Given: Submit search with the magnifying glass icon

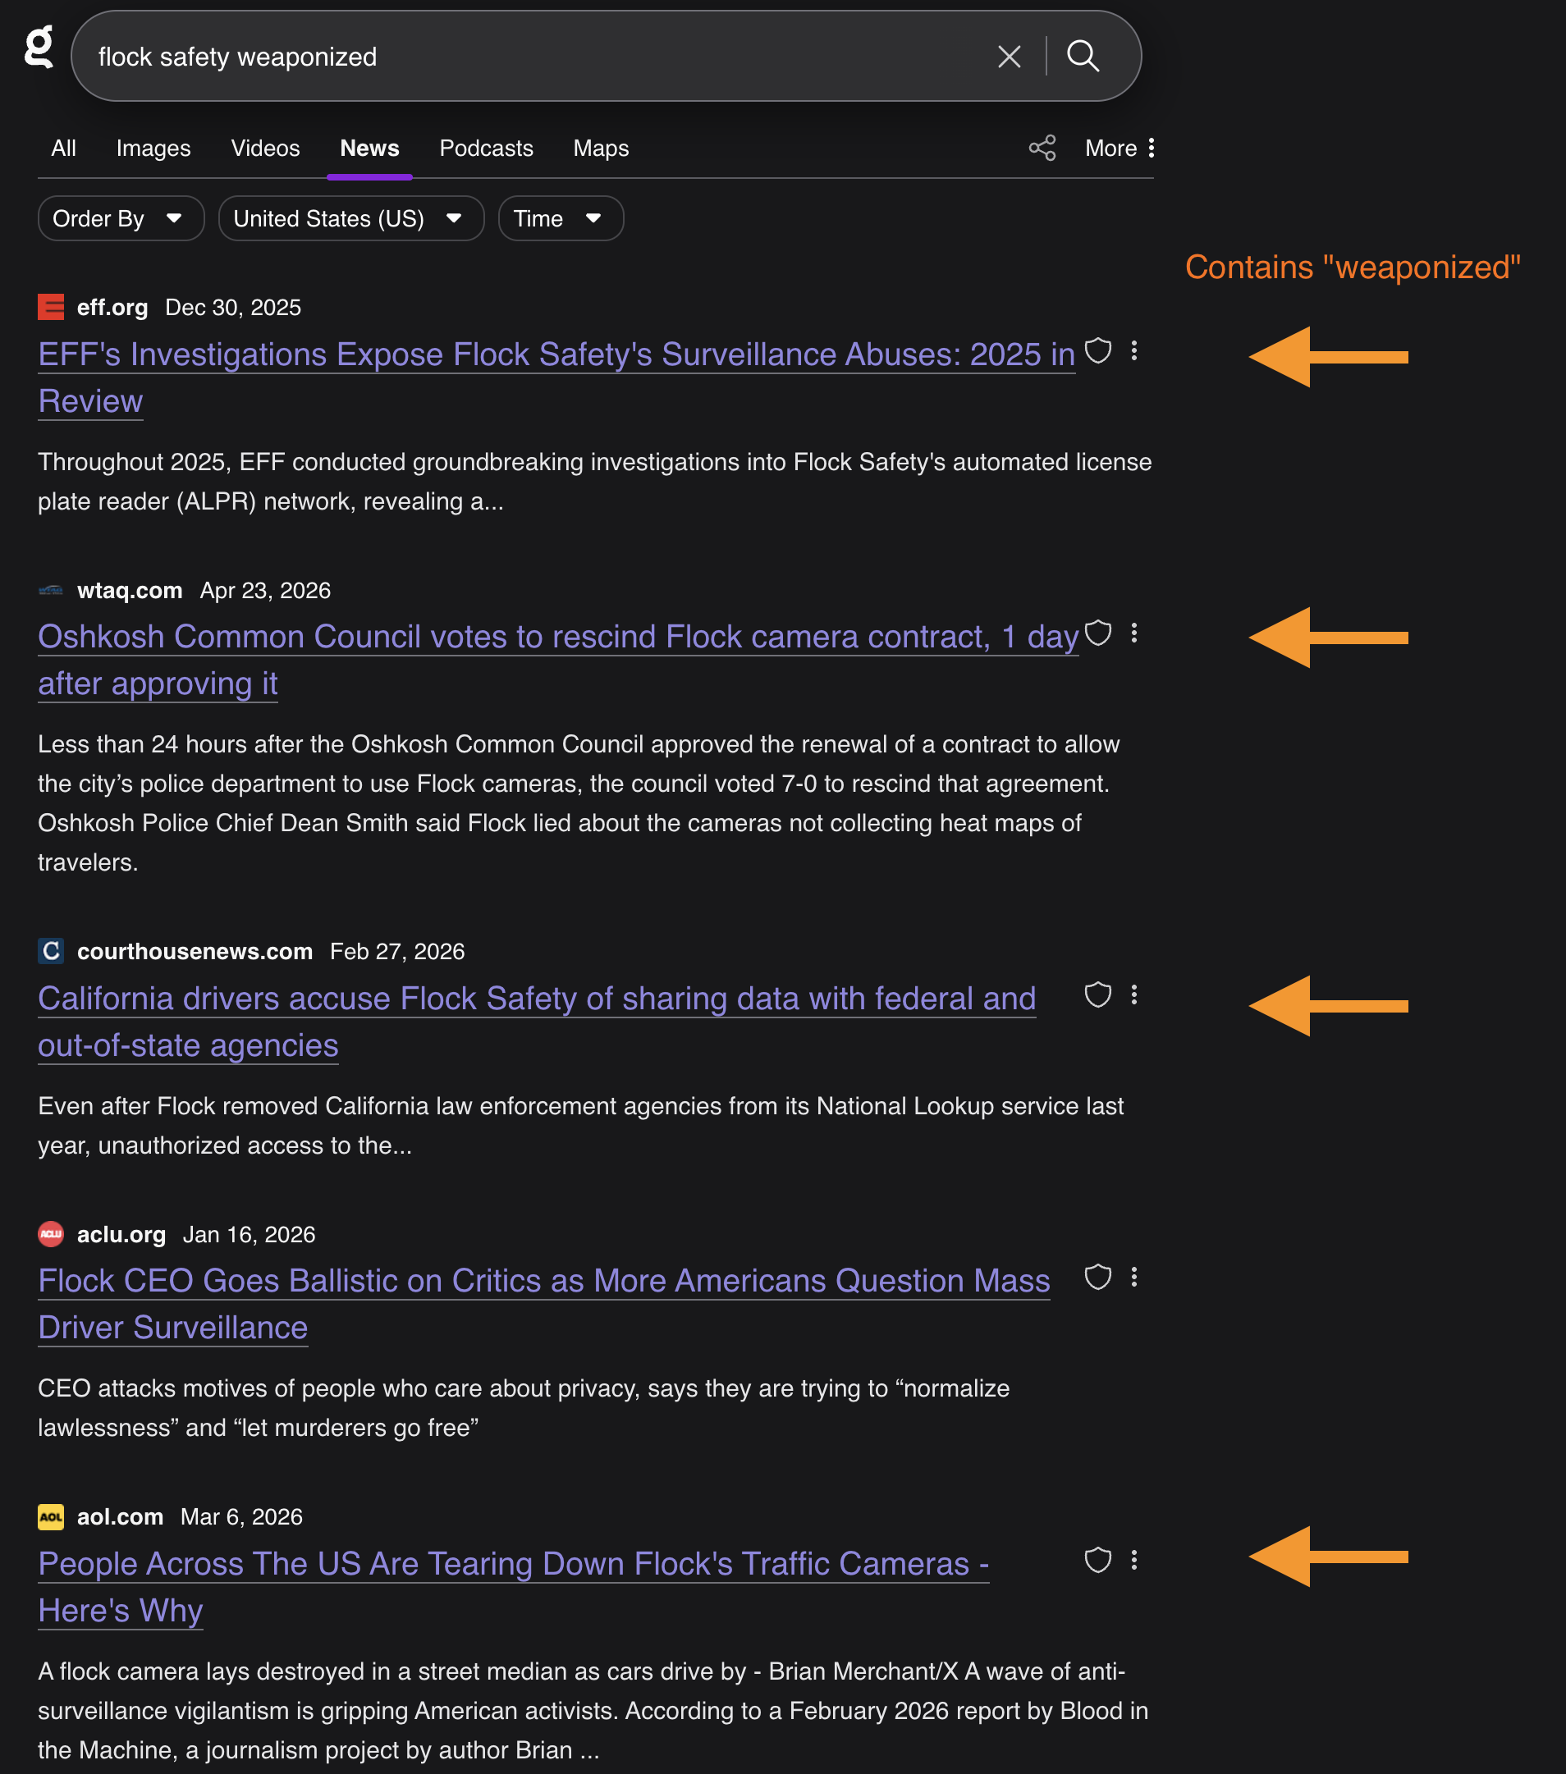Looking at the screenshot, I should click(1083, 57).
